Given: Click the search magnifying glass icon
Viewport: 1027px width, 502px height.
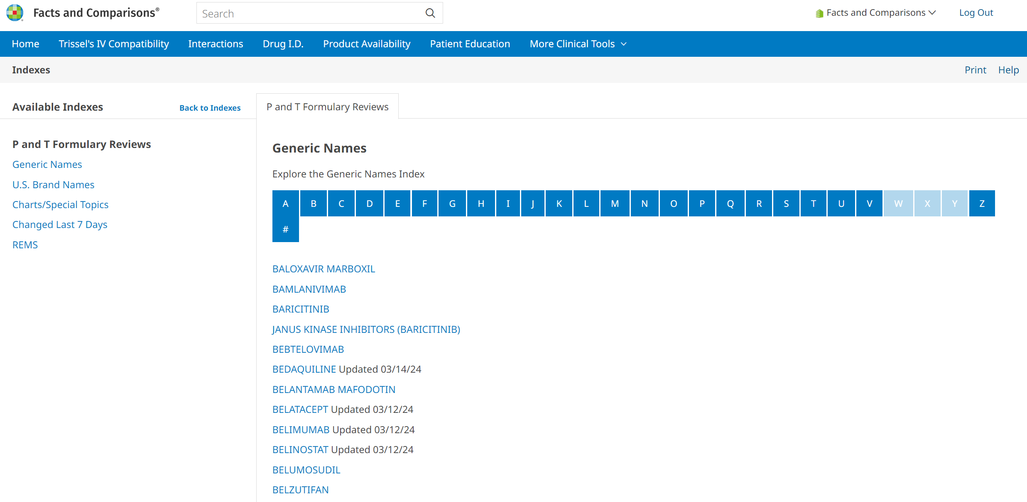Looking at the screenshot, I should click(x=430, y=13).
